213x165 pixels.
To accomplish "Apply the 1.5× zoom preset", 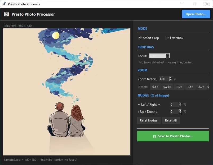I will click(x=190, y=87).
